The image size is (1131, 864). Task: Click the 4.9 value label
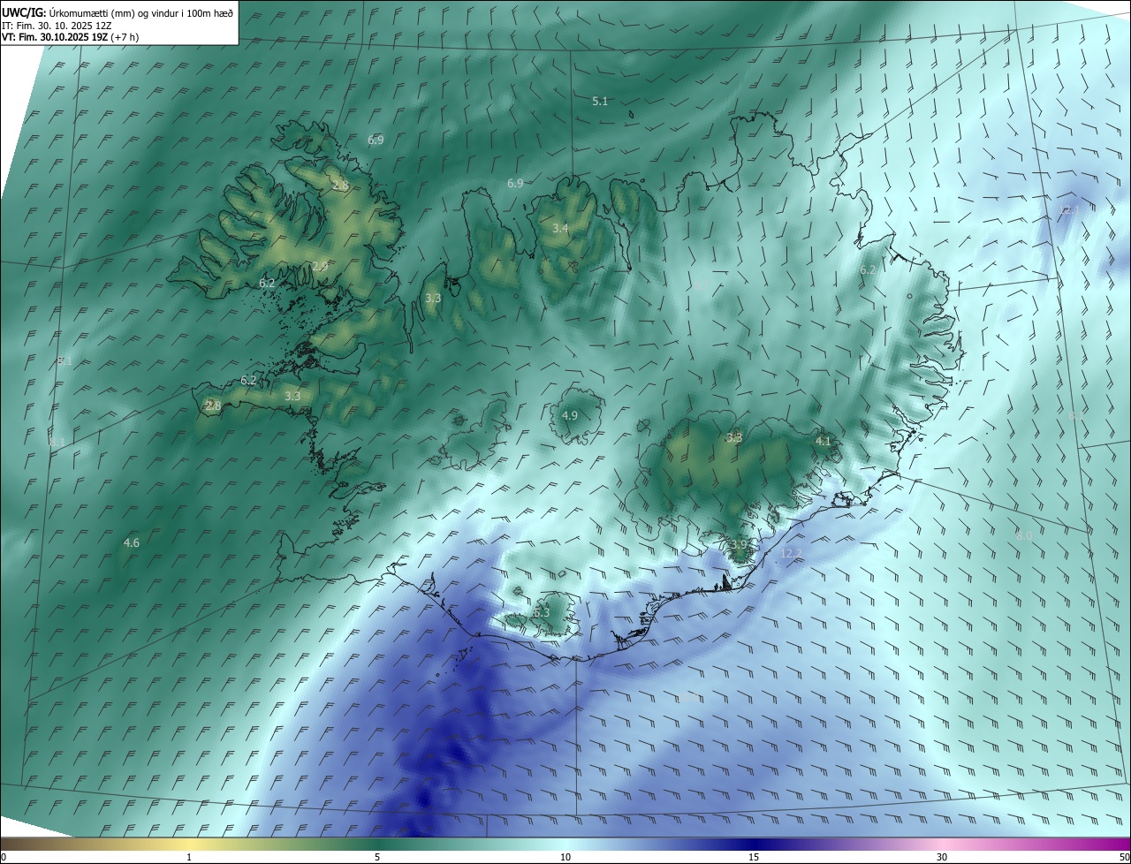click(x=570, y=415)
